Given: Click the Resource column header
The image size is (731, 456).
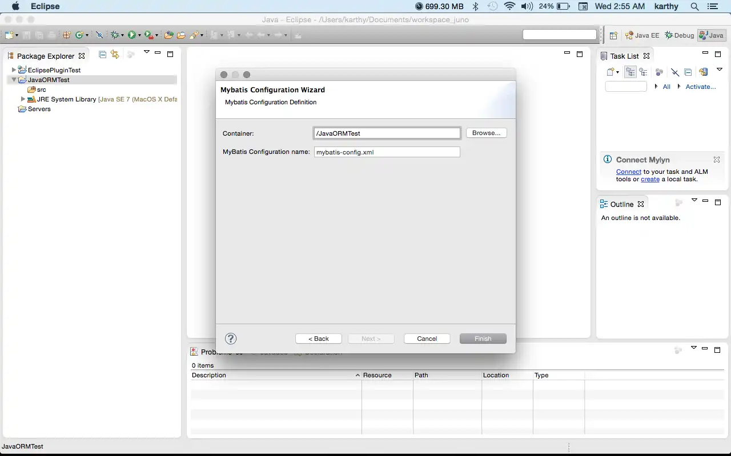Looking at the screenshot, I should point(387,375).
